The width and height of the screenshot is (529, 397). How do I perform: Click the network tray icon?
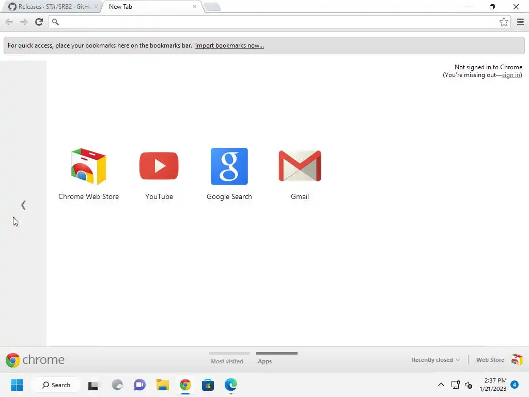(456, 385)
